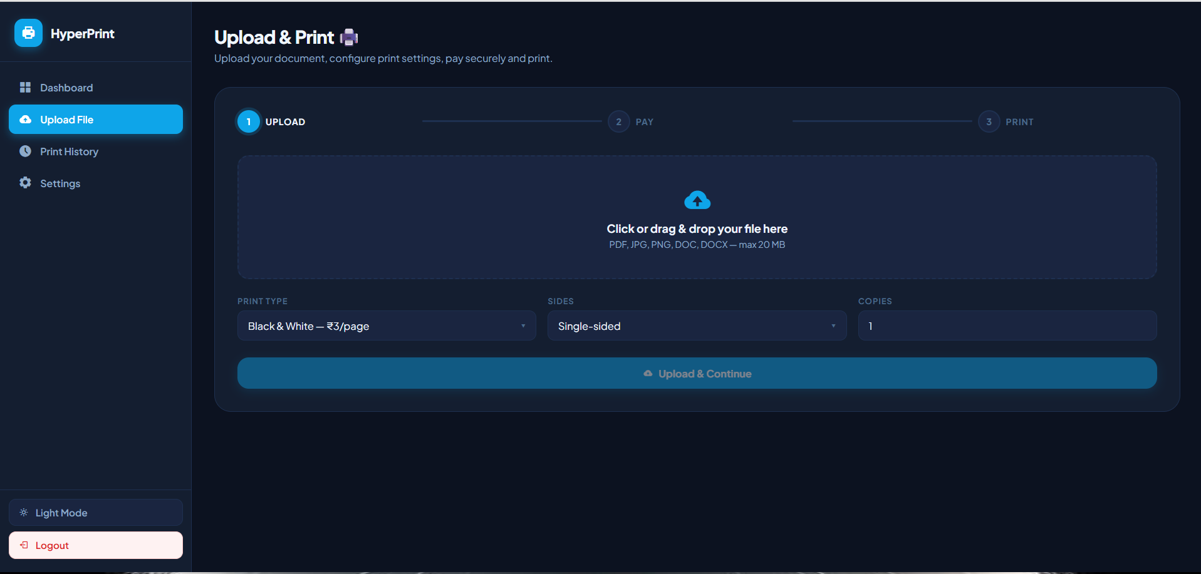
Task: Open Print History page
Action: [x=96, y=151]
